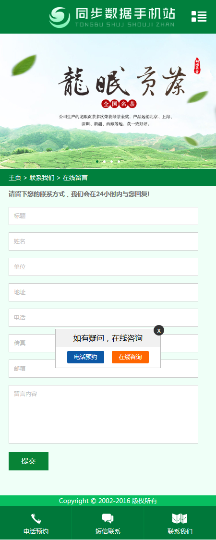Select the second carousel dot indicator
The image size is (216, 540).
[104, 161]
